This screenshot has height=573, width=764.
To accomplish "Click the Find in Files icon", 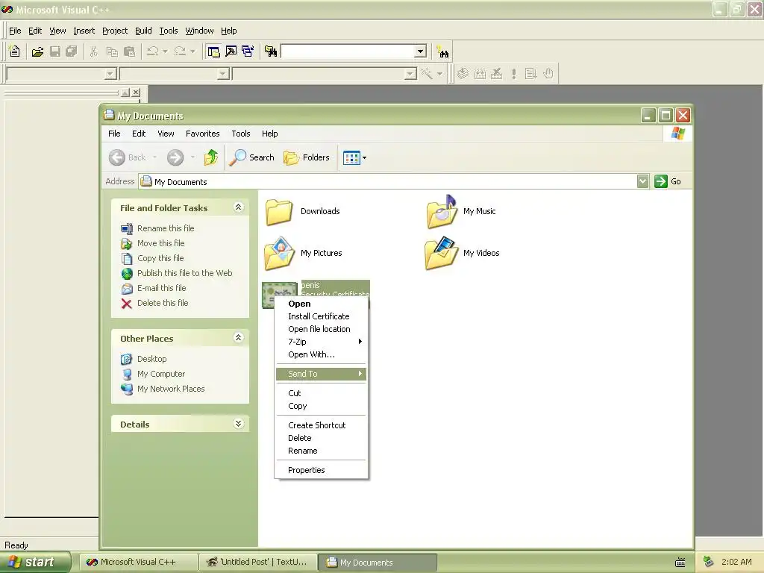I will pyautogui.click(x=271, y=51).
